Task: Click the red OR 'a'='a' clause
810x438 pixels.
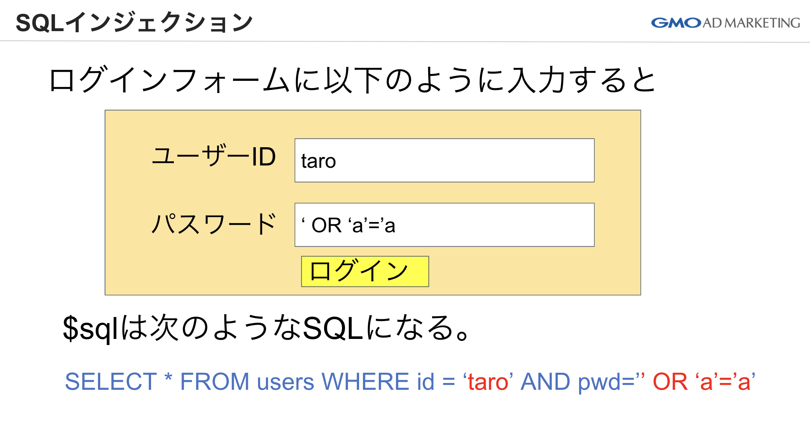Action: [703, 381]
